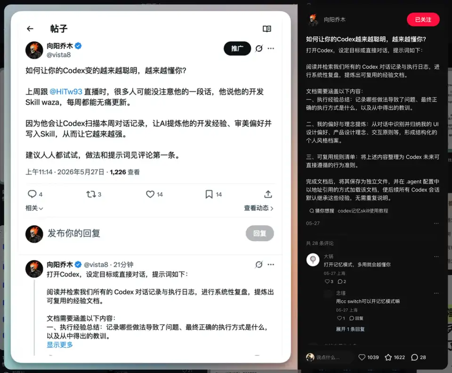
Task: Open 向阳乔木 avatar on the 21分钟 reply
Action: click(34, 268)
